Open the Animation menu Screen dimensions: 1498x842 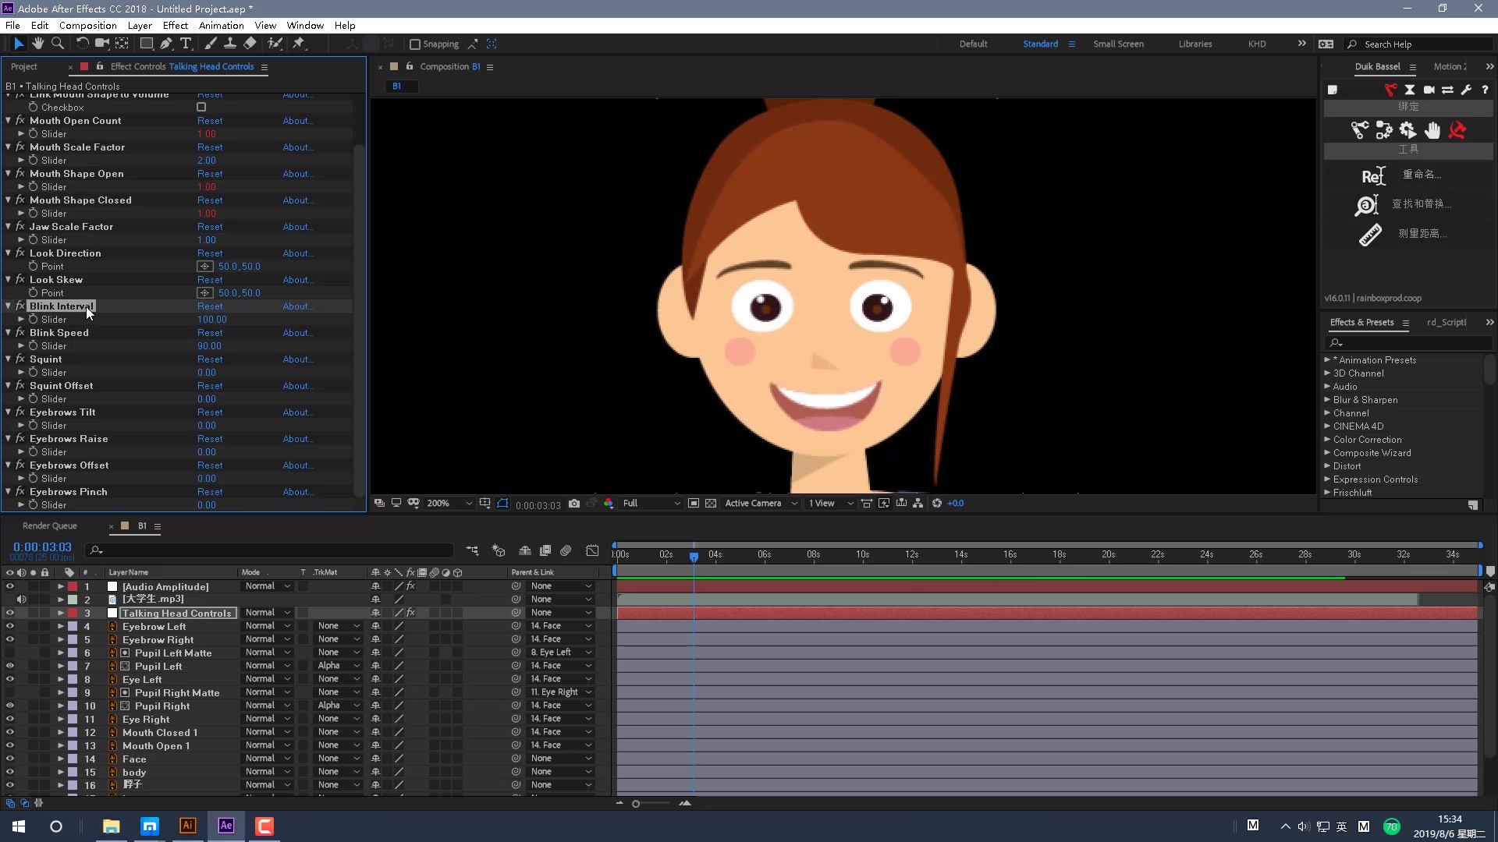221,25
